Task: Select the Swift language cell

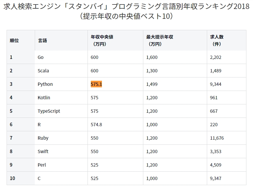Action: 43,152
